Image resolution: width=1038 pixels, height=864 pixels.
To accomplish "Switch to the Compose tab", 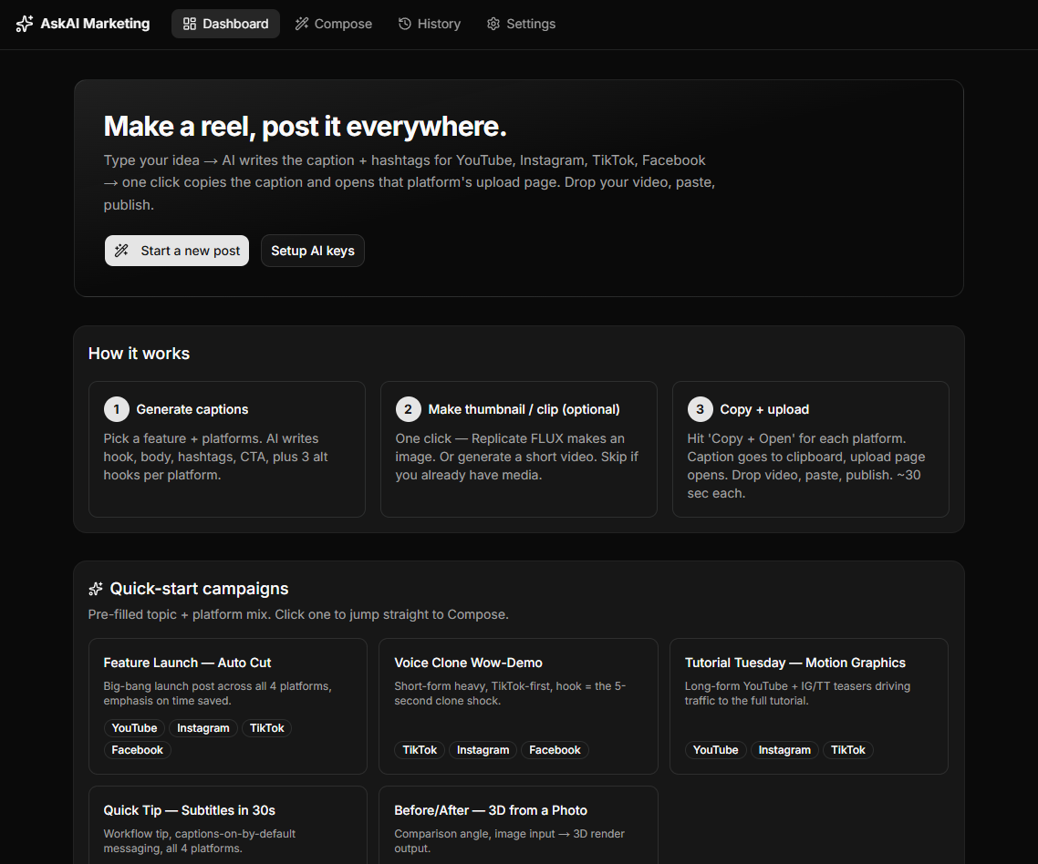I will [x=334, y=24].
